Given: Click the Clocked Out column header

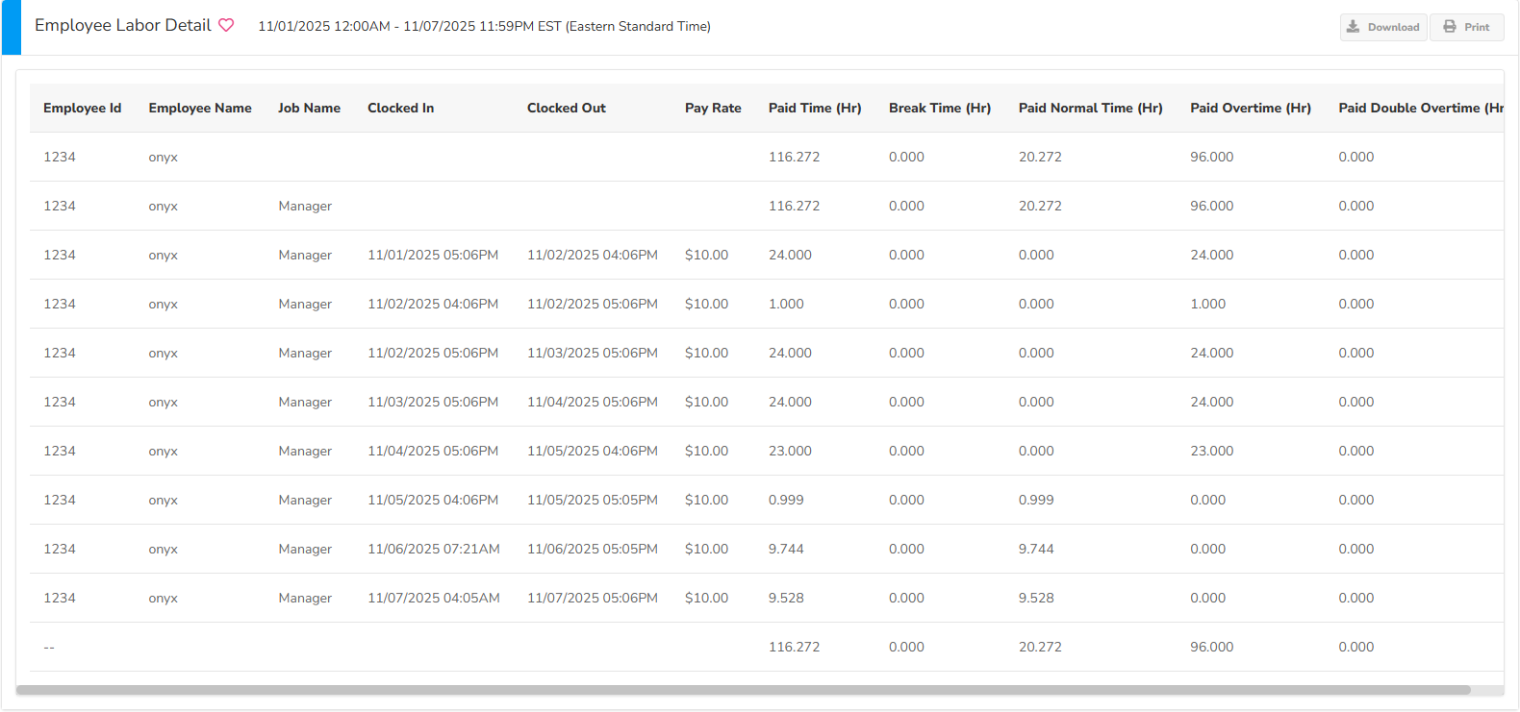Looking at the screenshot, I should click(566, 109).
